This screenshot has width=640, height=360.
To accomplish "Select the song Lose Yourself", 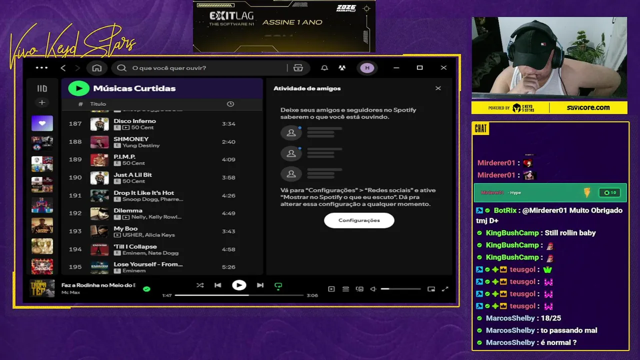I will pyautogui.click(x=148, y=264).
